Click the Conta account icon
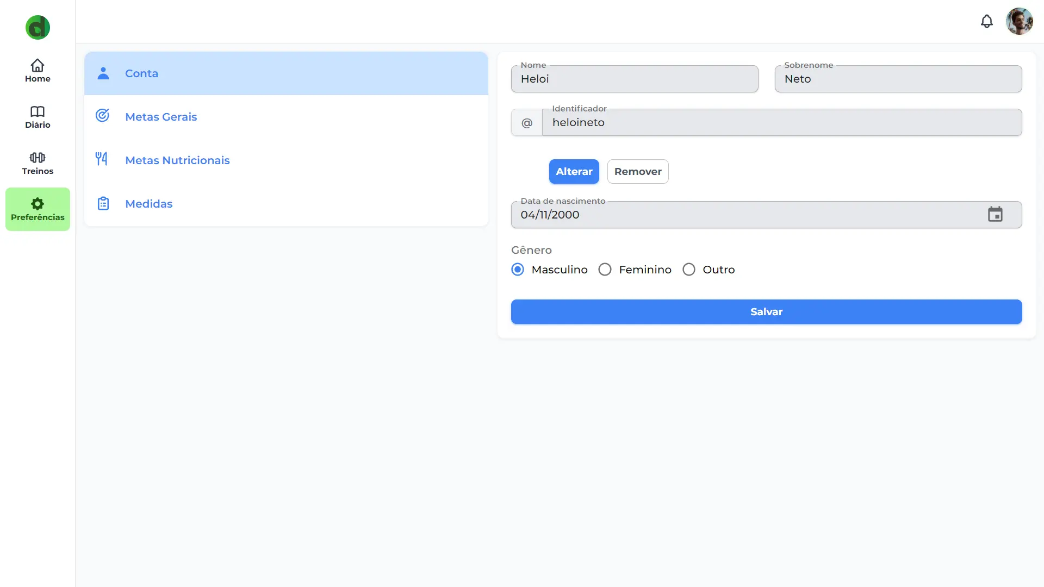Image resolution: width=1044 pixels, height=587 pixels. click(103, 73)
